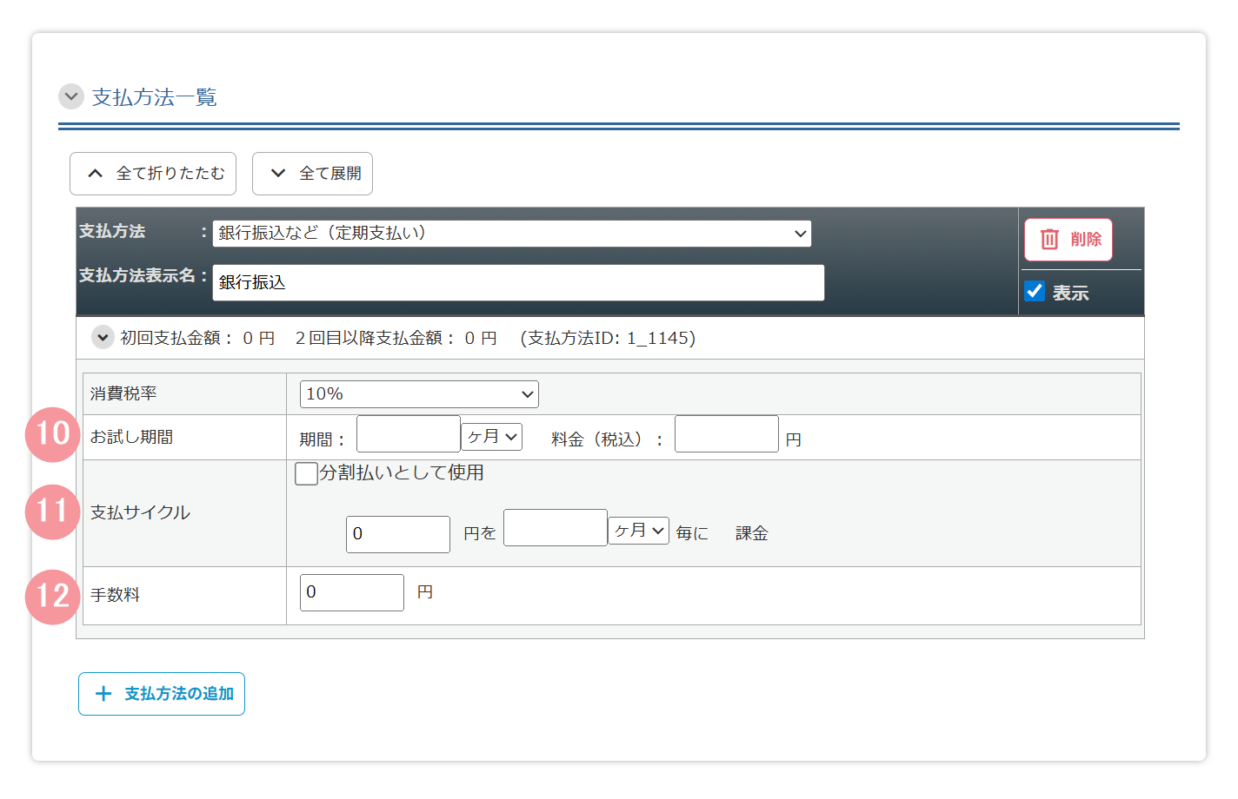Click the up chevron icon in 全て折りたたむ

tap(96, 174)
